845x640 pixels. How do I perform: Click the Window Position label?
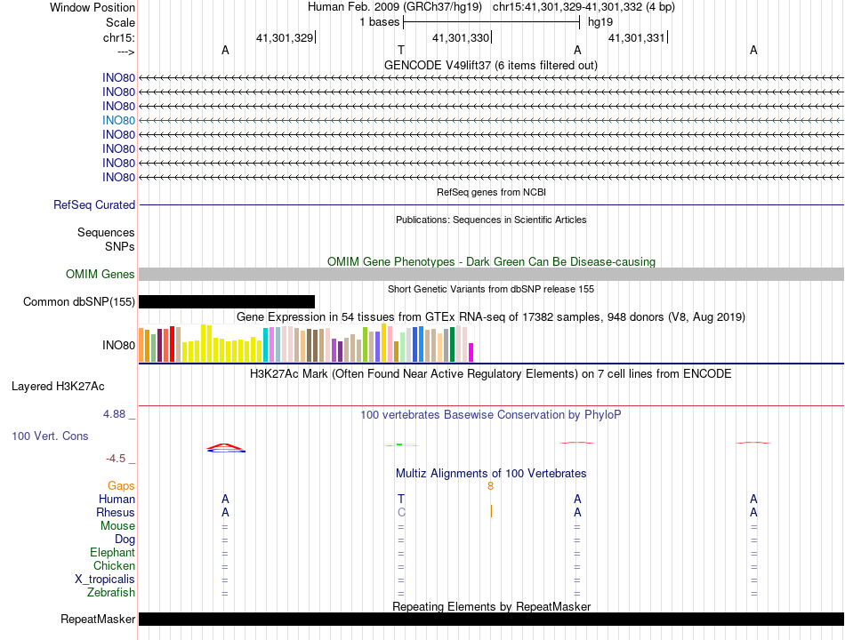pos(93,7)
